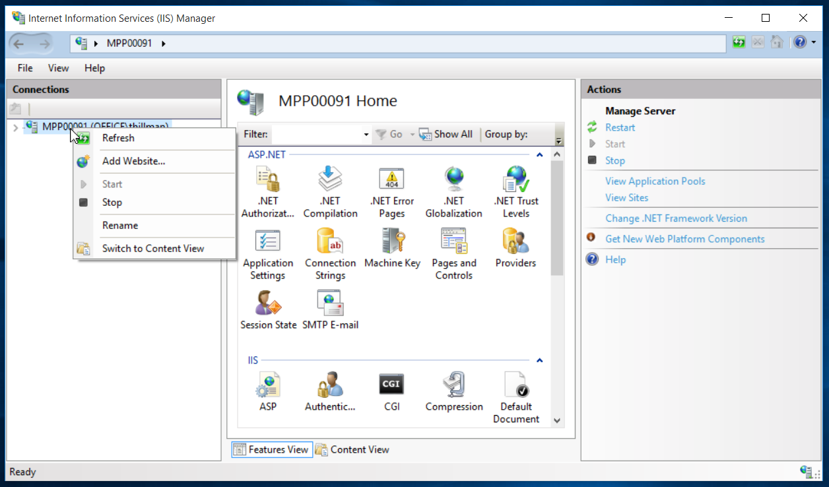Open the .NET Error Pages feature icon
The height and width of the screenshot is (487, 829).
coord(391,179)
